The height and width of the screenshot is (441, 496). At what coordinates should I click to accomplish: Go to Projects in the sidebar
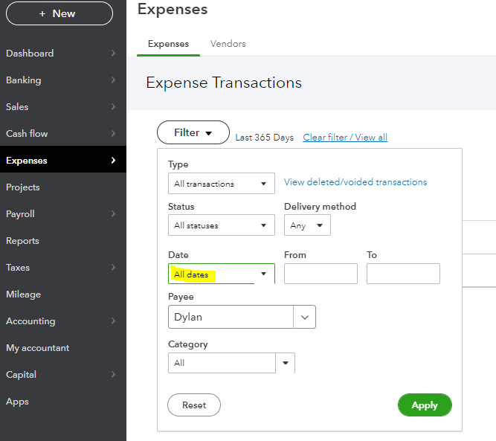23,187
